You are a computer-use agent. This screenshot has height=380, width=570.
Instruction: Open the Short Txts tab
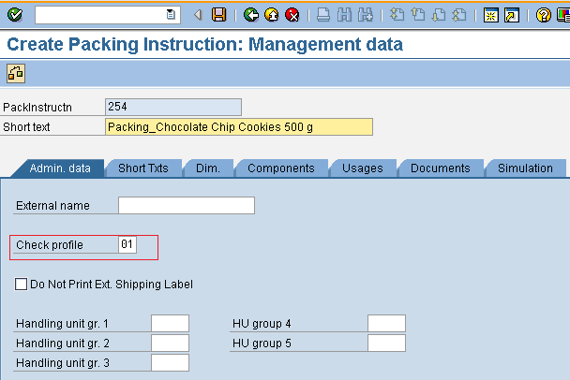(x=142, y=168)
